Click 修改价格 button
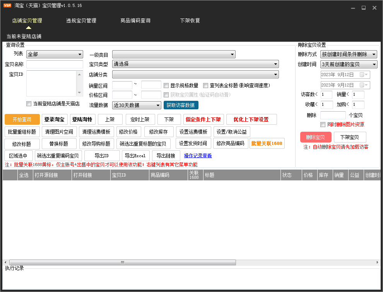The width and height of the screenshot is (383, 292). click(x=128, y=132)
